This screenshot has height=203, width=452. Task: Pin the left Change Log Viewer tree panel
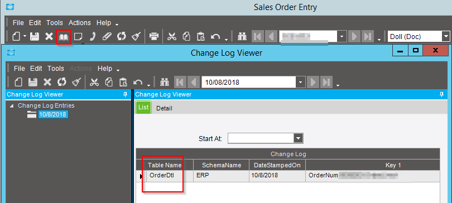pyautogui.click(x=125, y=94)
